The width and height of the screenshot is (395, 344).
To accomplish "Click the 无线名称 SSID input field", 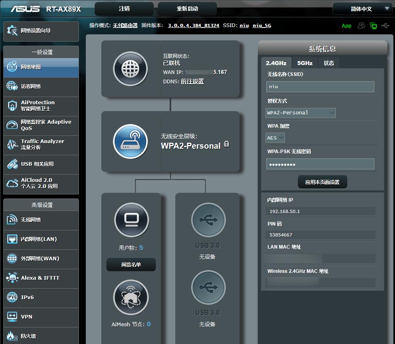I will (x=320, y=87).
